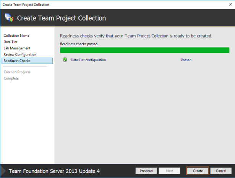Viewport: 235px width, 178px height.
Task: Select the Review Configuration step
Action: click(x=20, y=54)
